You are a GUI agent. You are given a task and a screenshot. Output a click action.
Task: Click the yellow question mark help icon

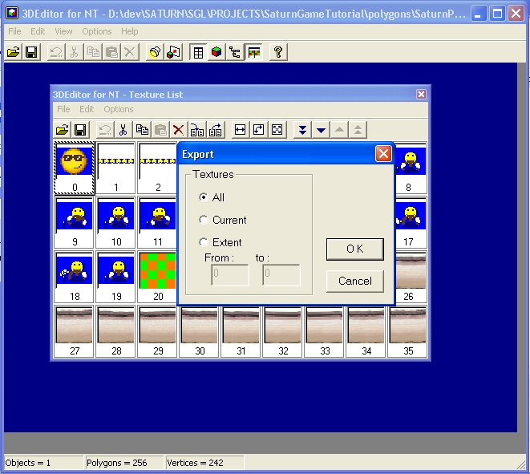278,52
